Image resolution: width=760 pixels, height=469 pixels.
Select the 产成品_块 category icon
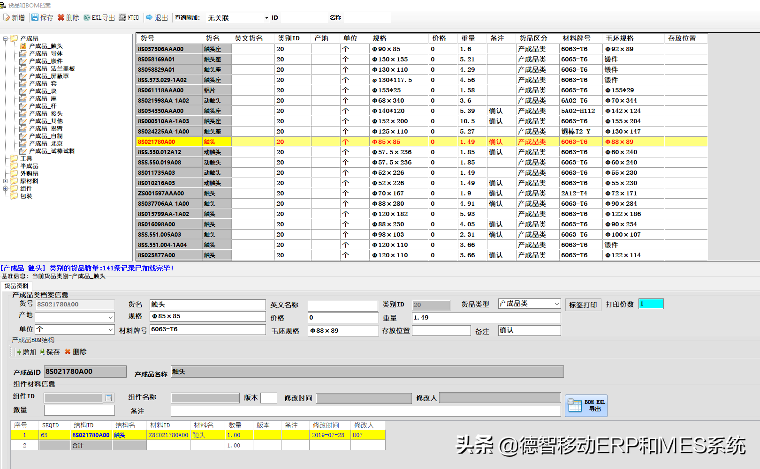pos(23,91)
